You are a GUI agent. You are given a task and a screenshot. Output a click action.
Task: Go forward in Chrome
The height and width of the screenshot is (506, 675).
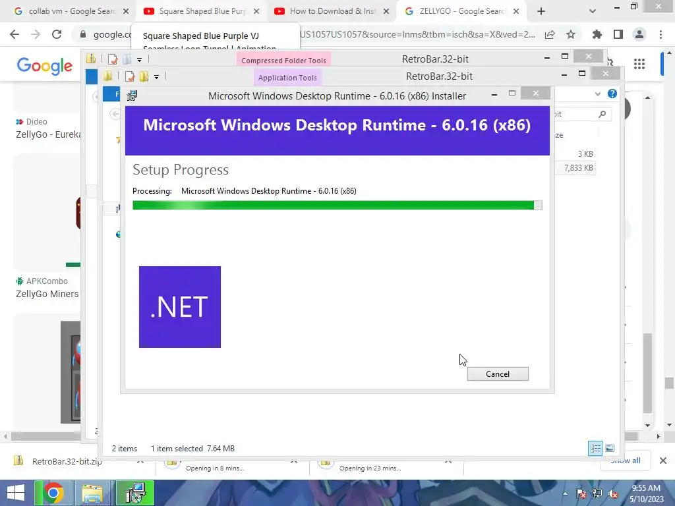[36, 34]
